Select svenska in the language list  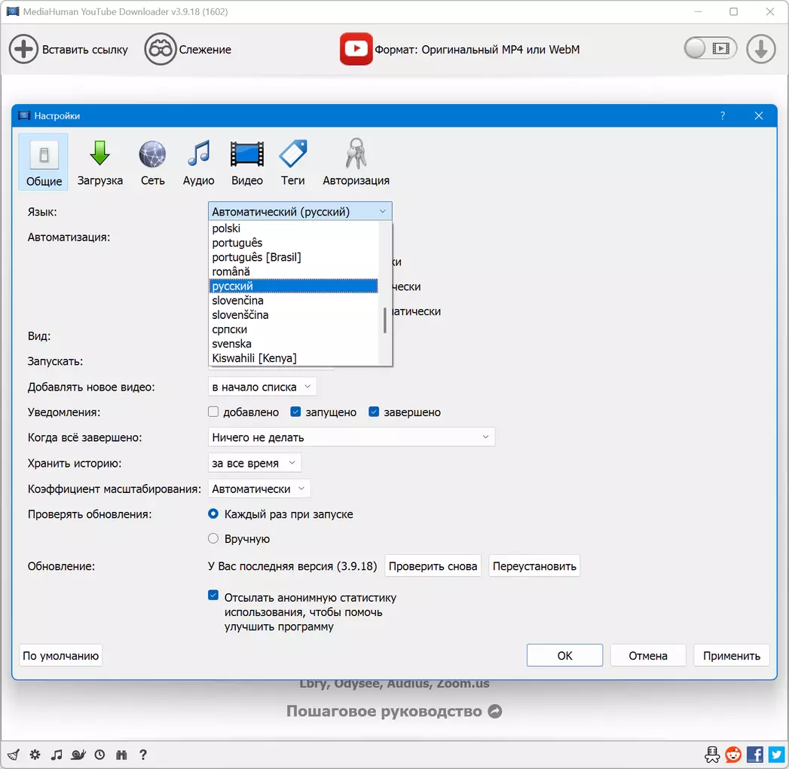[232, 344]
